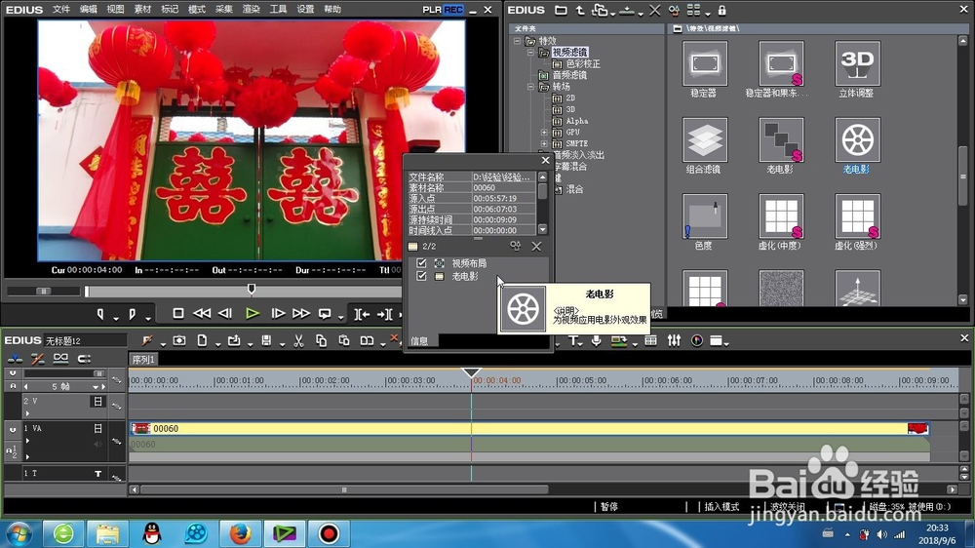Expand the SMPTE transitions folder
This screenshot has width=975, height=548.
544,143
